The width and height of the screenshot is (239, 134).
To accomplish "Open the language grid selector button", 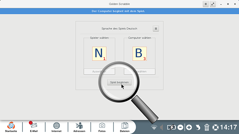I will coord(156,29).
